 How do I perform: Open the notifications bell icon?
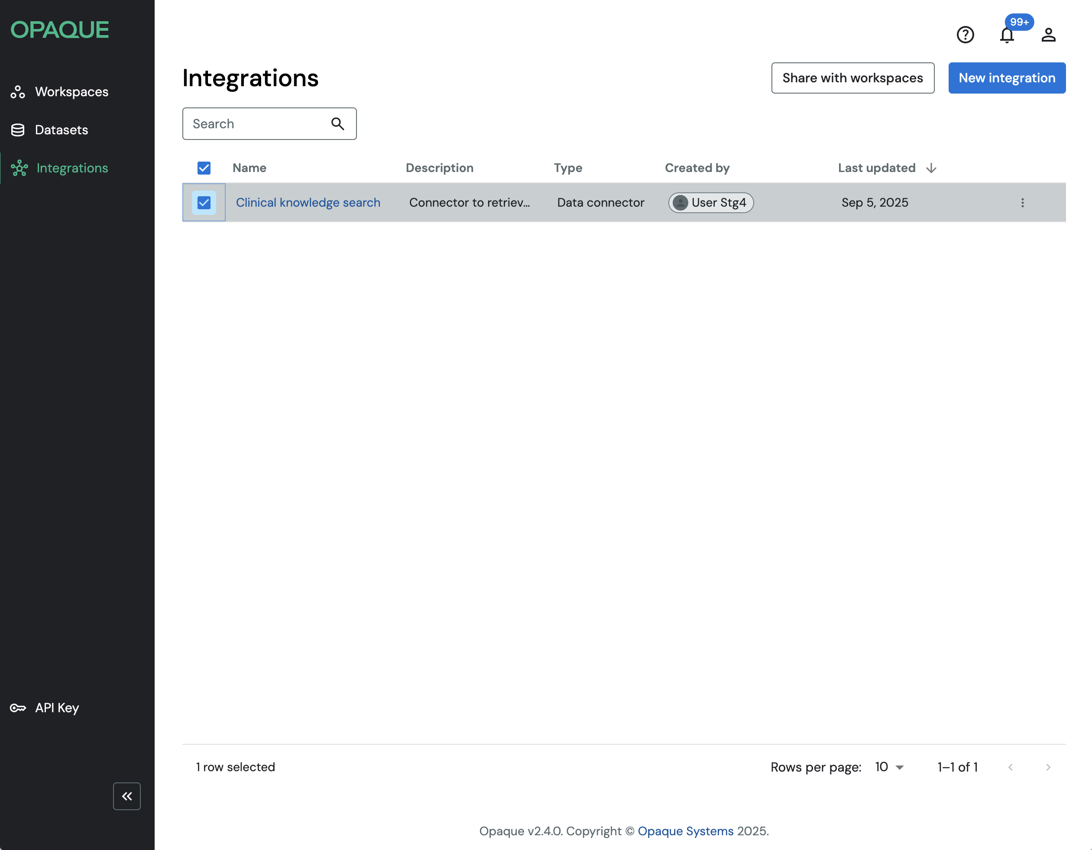pos(1007,35)
